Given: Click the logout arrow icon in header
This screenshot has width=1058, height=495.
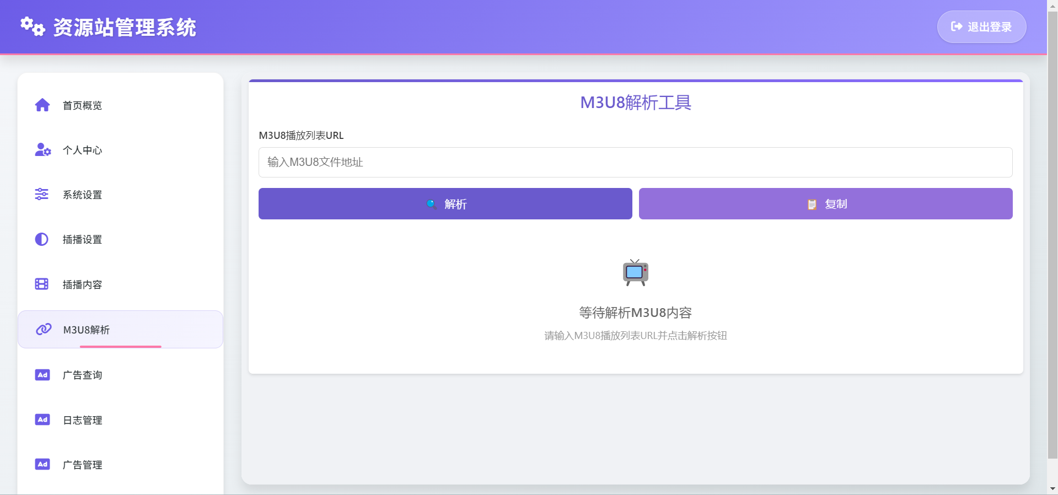Looking at the screenshot, I should [x=957, y=26].
